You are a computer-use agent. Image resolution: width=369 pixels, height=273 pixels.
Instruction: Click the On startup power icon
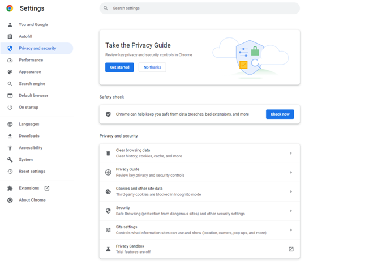(10, 108)
